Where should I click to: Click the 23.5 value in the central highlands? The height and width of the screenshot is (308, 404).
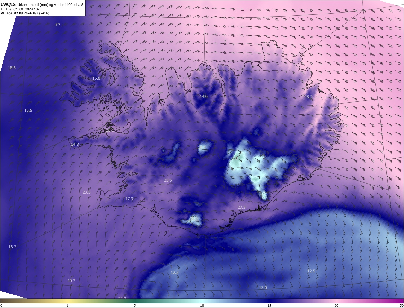[x=168, y=180]
